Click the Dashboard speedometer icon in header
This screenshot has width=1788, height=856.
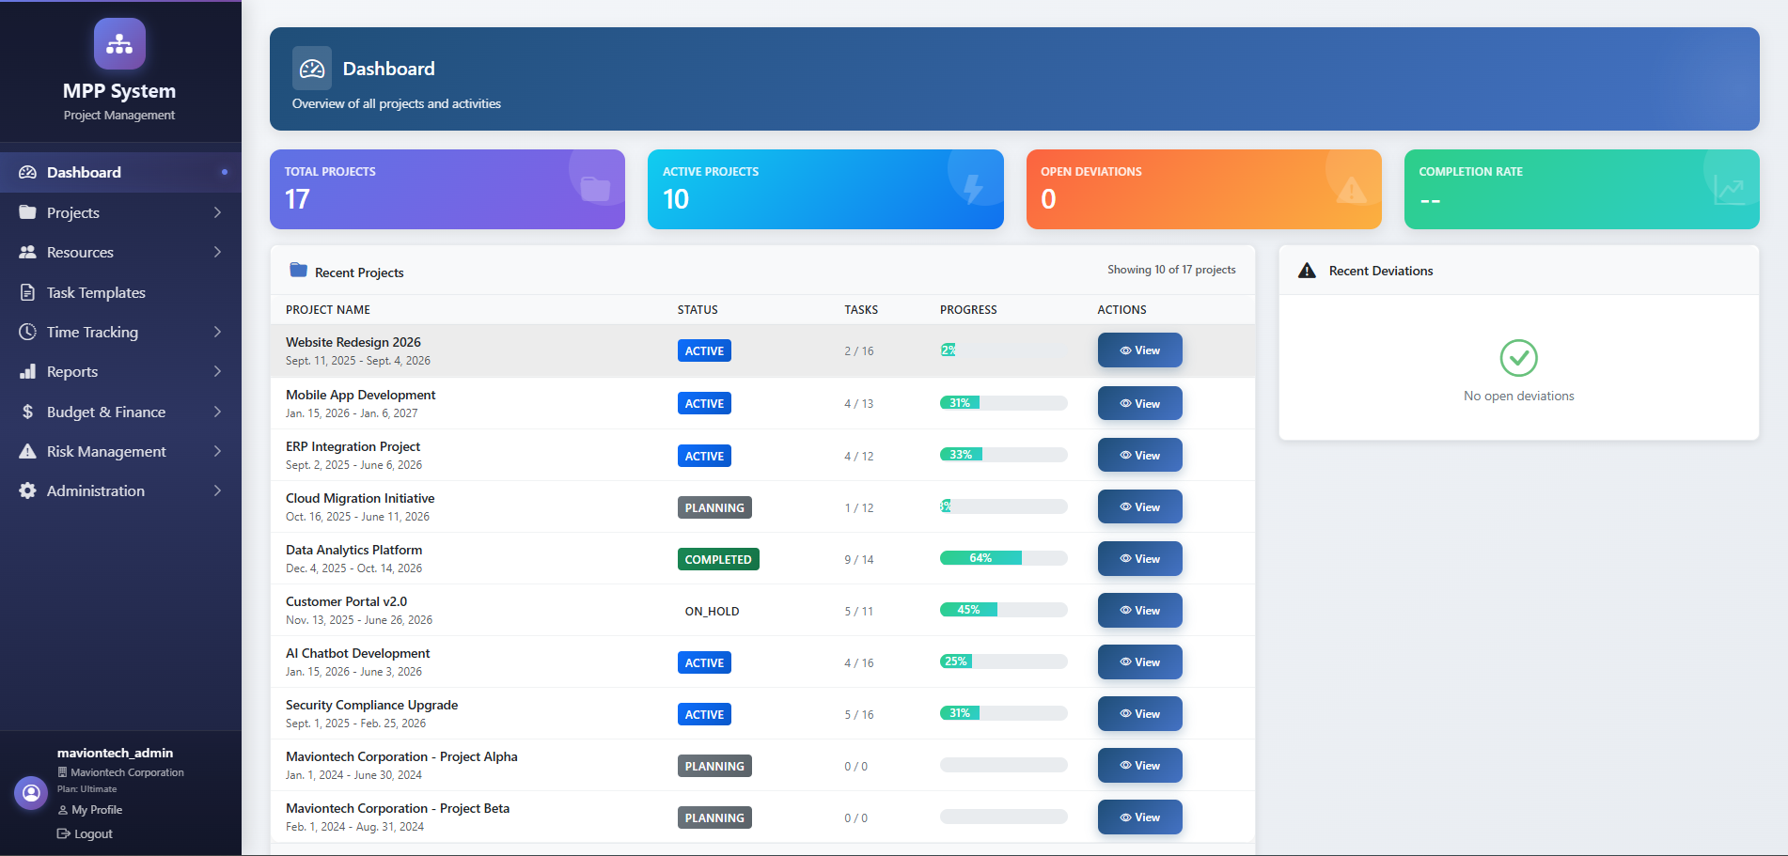[312, 69]
